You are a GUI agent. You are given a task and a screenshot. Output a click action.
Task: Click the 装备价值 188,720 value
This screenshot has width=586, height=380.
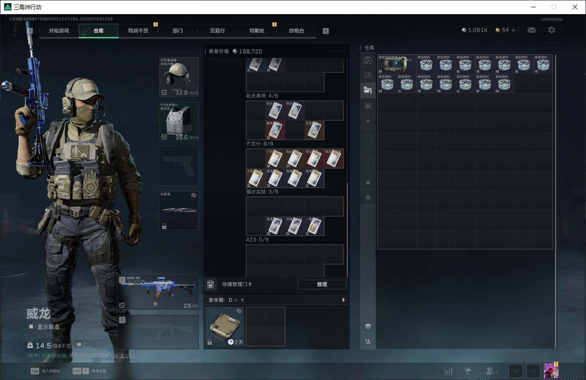248,52
